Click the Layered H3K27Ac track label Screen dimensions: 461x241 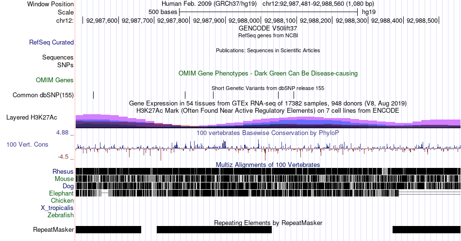pos(32,117)
